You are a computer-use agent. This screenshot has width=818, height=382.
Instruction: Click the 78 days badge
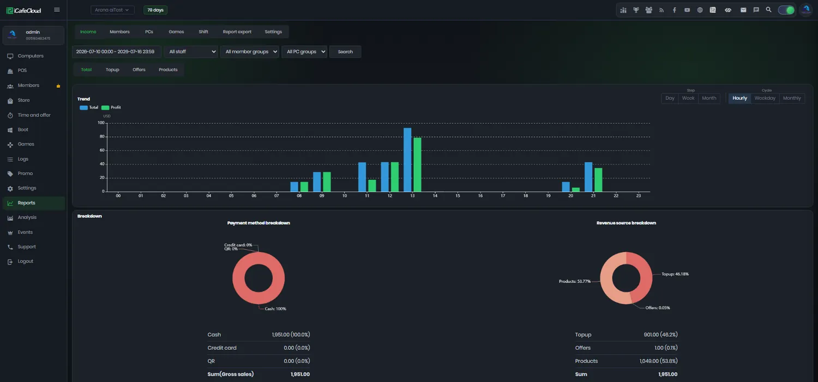[x=155, y=10]
